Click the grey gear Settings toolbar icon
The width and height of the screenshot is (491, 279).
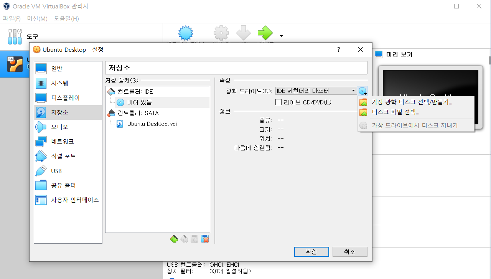tap(221, 34)
